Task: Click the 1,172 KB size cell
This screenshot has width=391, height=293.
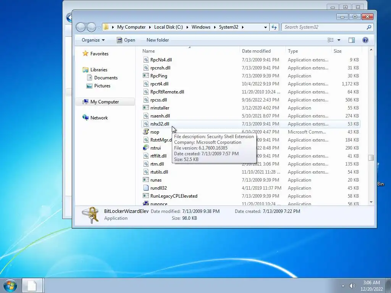Action: point(350,84)
